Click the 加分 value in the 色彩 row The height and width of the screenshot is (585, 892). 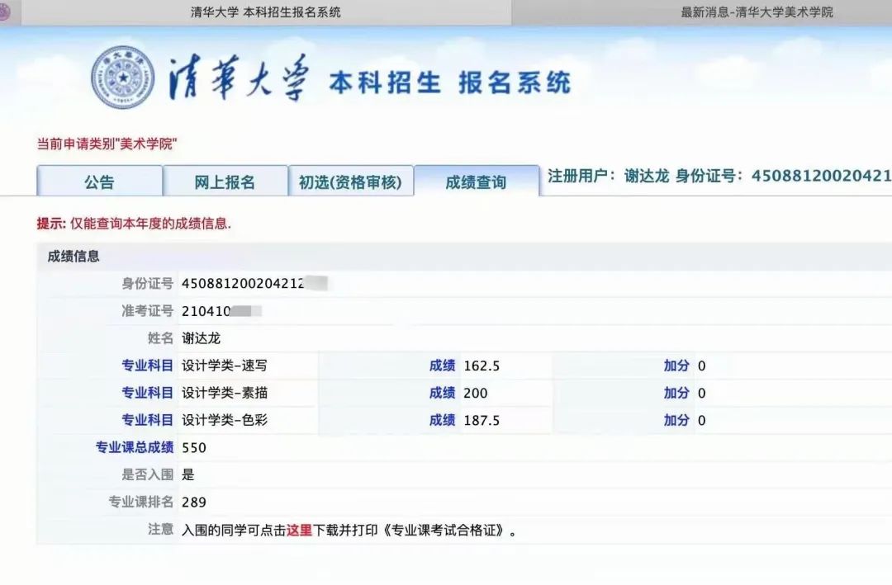pyautogui.click(x=701, y=420)
